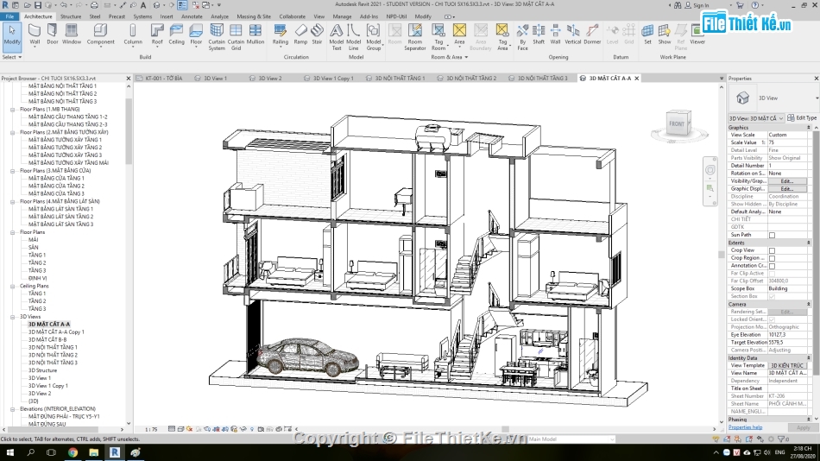
Task: Collapse the 3D Views group
Action: (13, 317)
